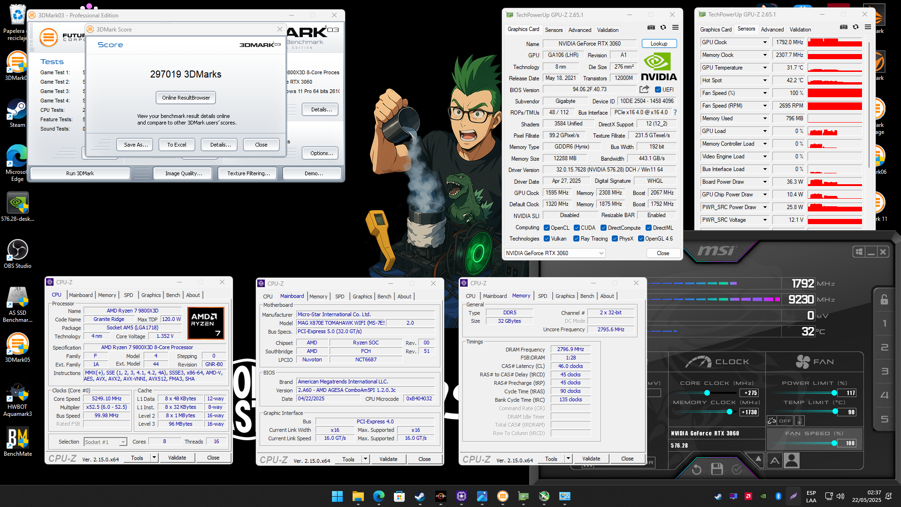Open File Explorer from the taskbar

358,496
